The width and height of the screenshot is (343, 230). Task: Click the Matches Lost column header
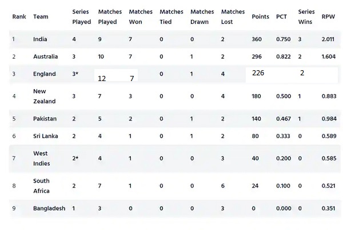[x=233, y=17]
